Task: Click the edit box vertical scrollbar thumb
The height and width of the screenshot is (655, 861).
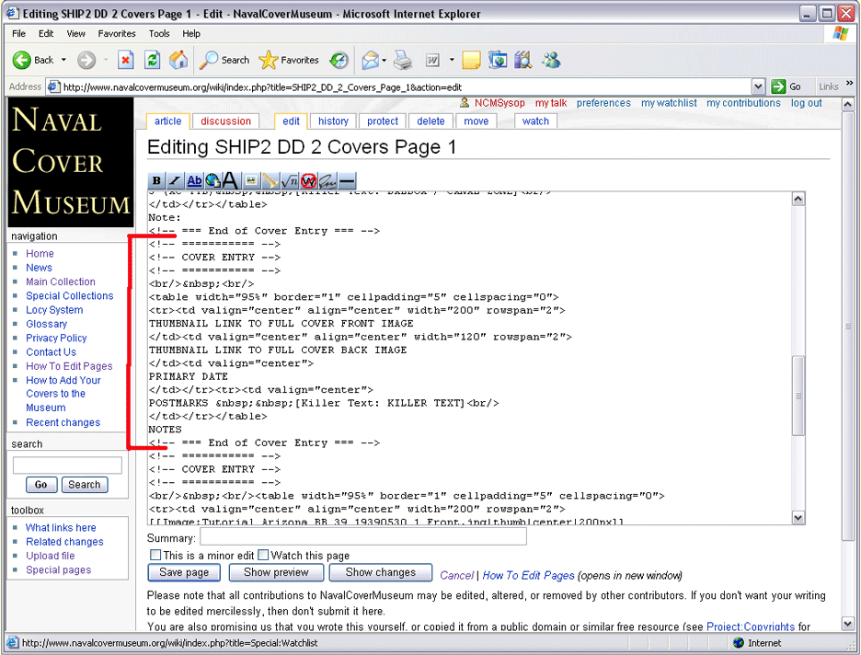Action: [x=798, y=396]
